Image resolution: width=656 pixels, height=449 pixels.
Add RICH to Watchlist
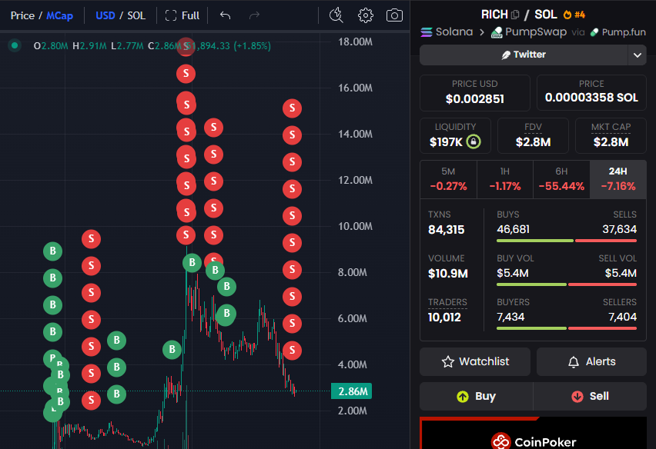pos(475,361)
